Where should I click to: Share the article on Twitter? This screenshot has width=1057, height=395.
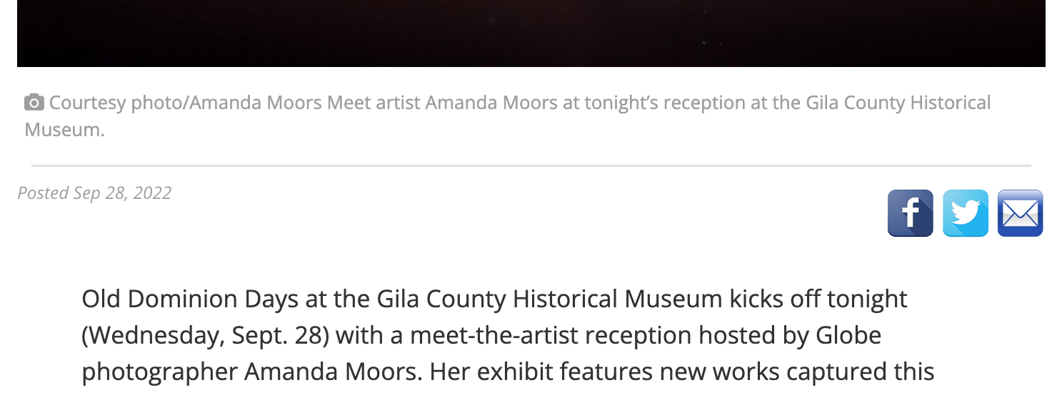tap(966, 213)
